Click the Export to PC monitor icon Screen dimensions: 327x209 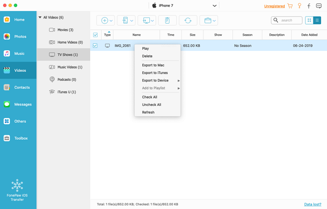146,21
